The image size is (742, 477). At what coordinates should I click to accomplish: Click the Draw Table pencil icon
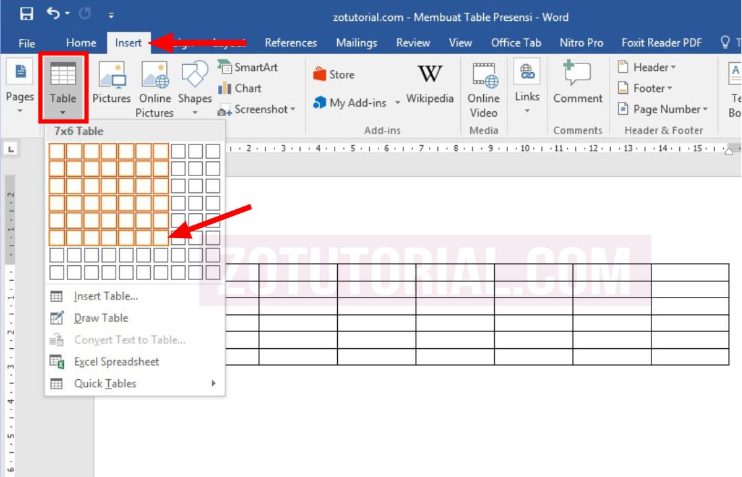(x=57, y=318)
